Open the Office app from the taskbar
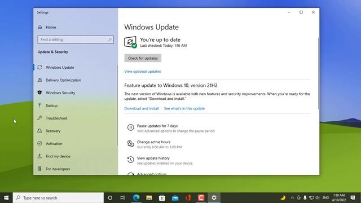The width and height of the screenshot is (361, 203). click(x=188, y=198)
